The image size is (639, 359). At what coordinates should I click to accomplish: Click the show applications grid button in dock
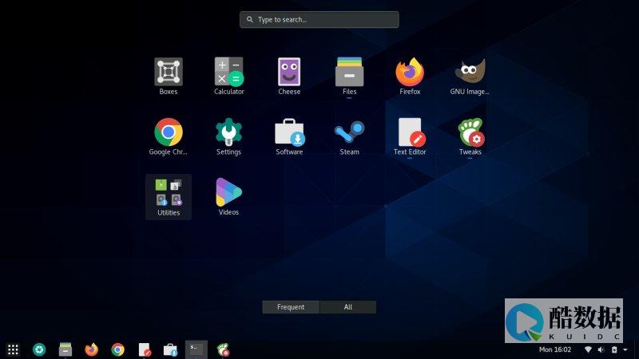point(13,349)
